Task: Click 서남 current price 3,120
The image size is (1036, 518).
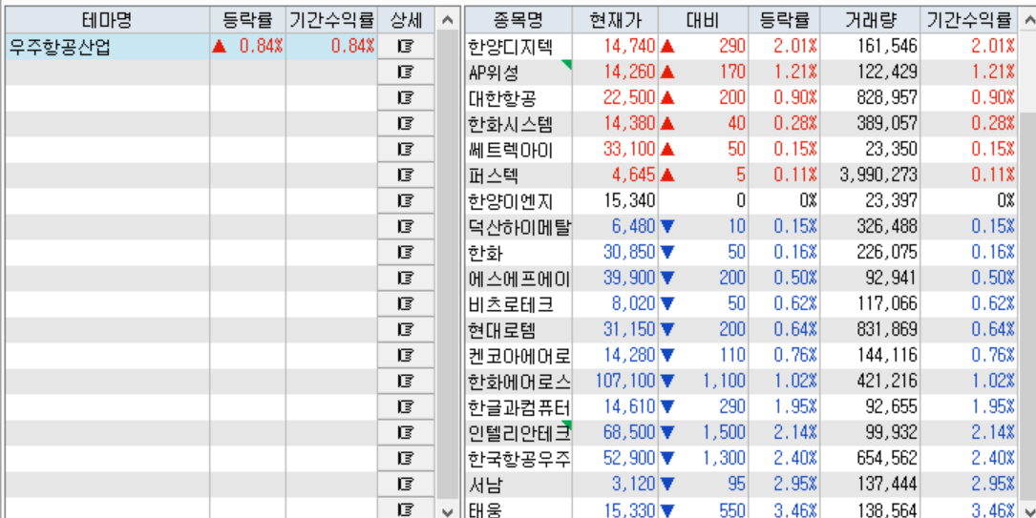Action: 633,484
